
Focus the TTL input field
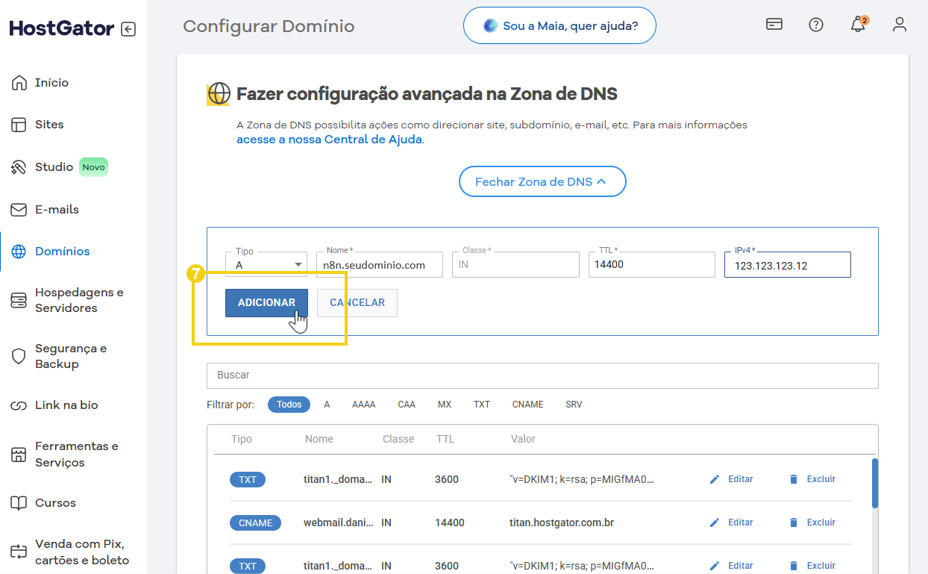(651, 264)
